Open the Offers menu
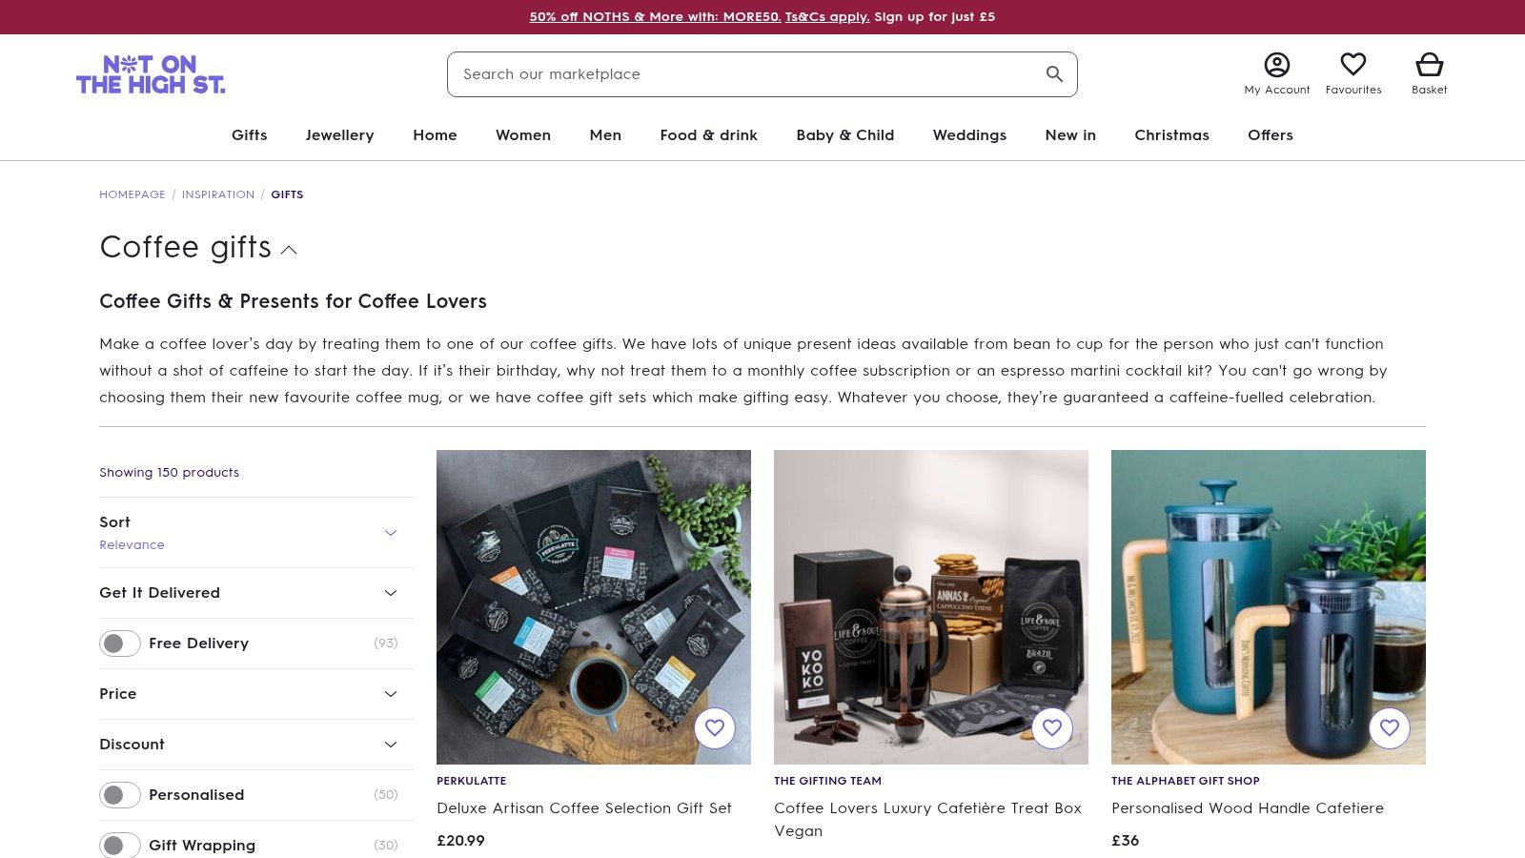This screenshot has height=858, width=1525. (x=1271, y=135)
